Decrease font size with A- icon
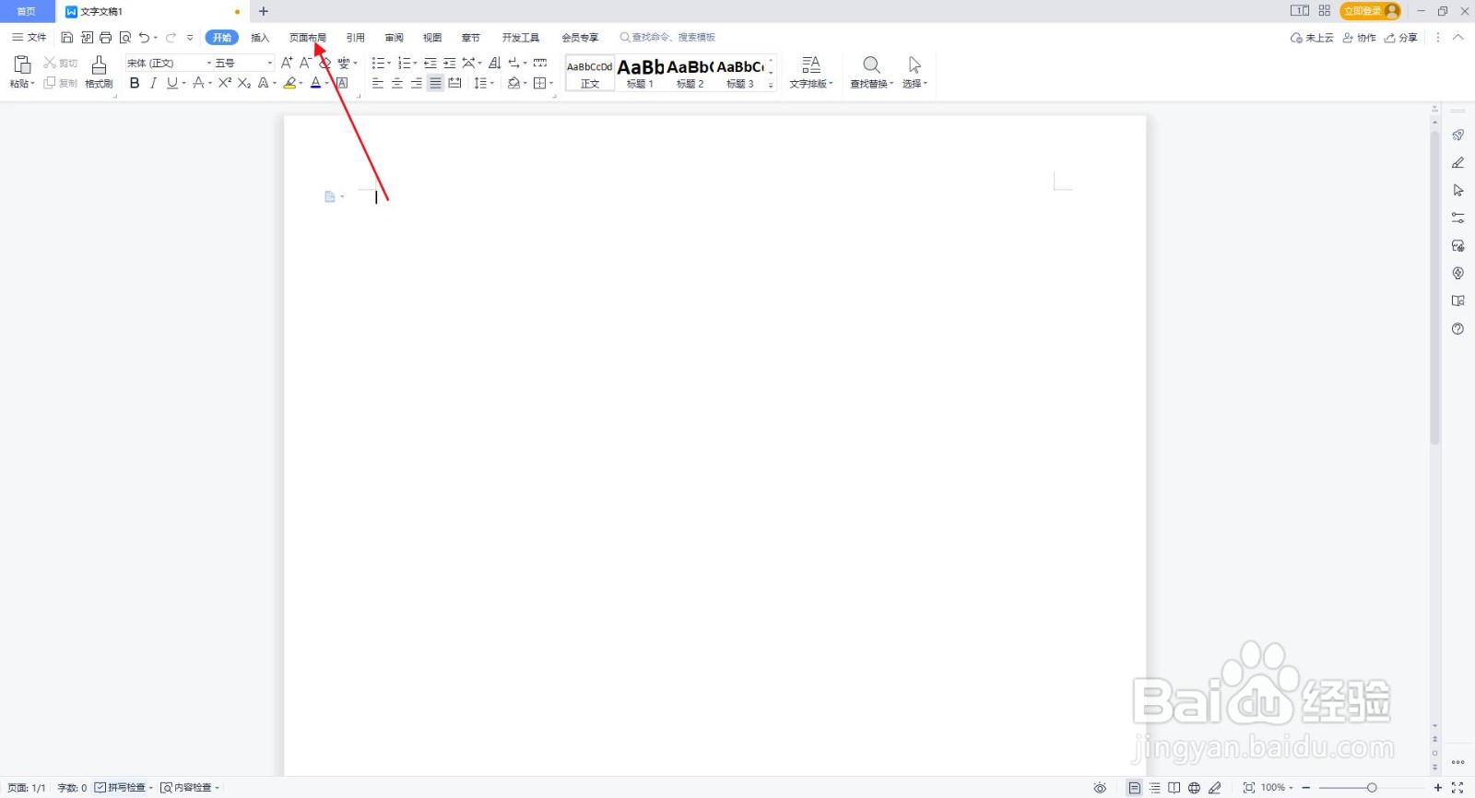Viewport: 1475px width, 798px height. tap(305, 63)
